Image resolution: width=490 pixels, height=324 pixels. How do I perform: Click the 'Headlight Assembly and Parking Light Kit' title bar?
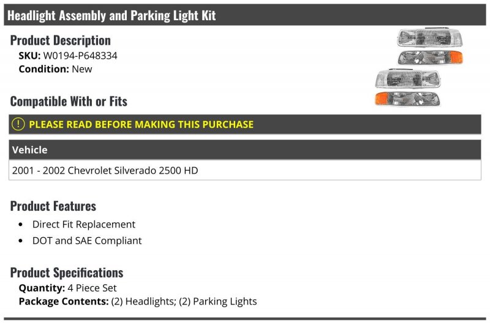coord(244,15)
